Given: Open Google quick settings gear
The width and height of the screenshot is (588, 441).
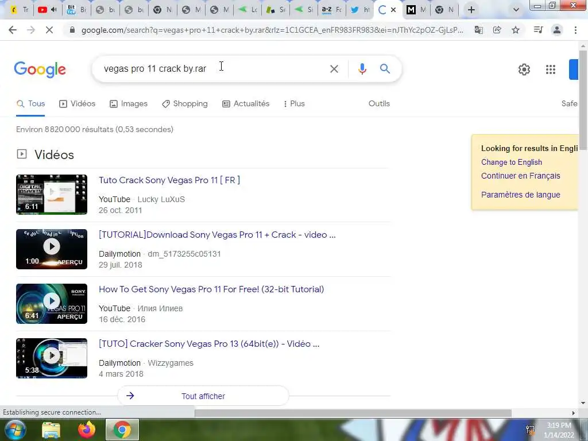Looking at the screenshot, I should click(524, 69).
